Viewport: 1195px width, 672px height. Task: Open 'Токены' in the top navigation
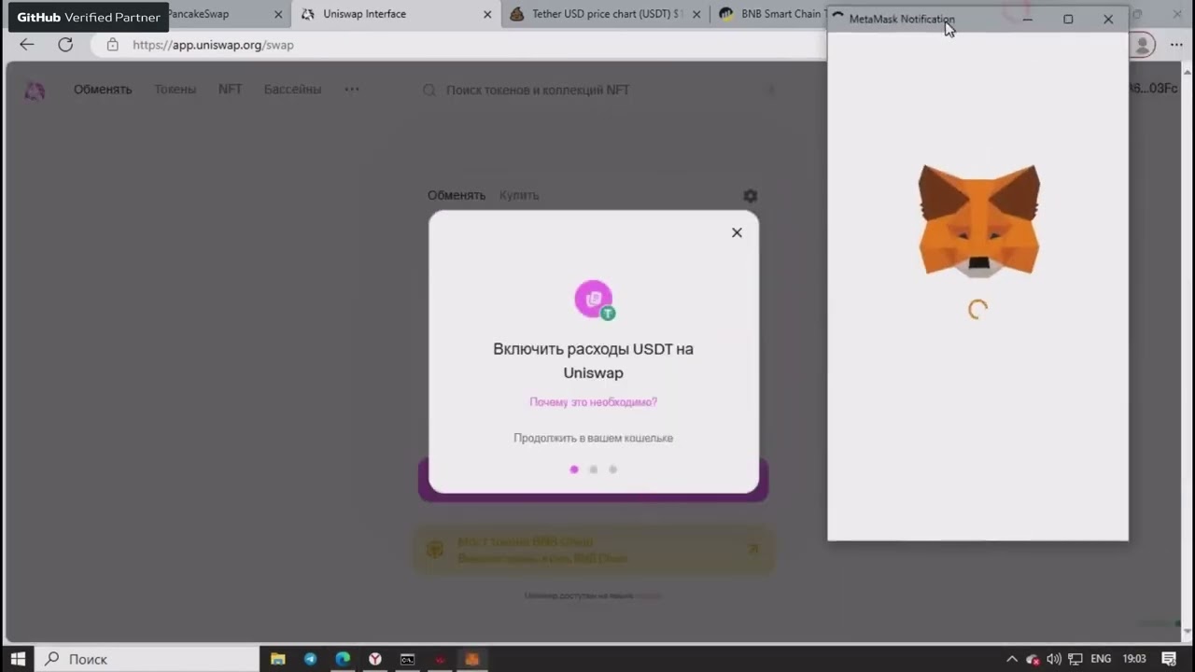pyautogui.click(x=176, y=90)
